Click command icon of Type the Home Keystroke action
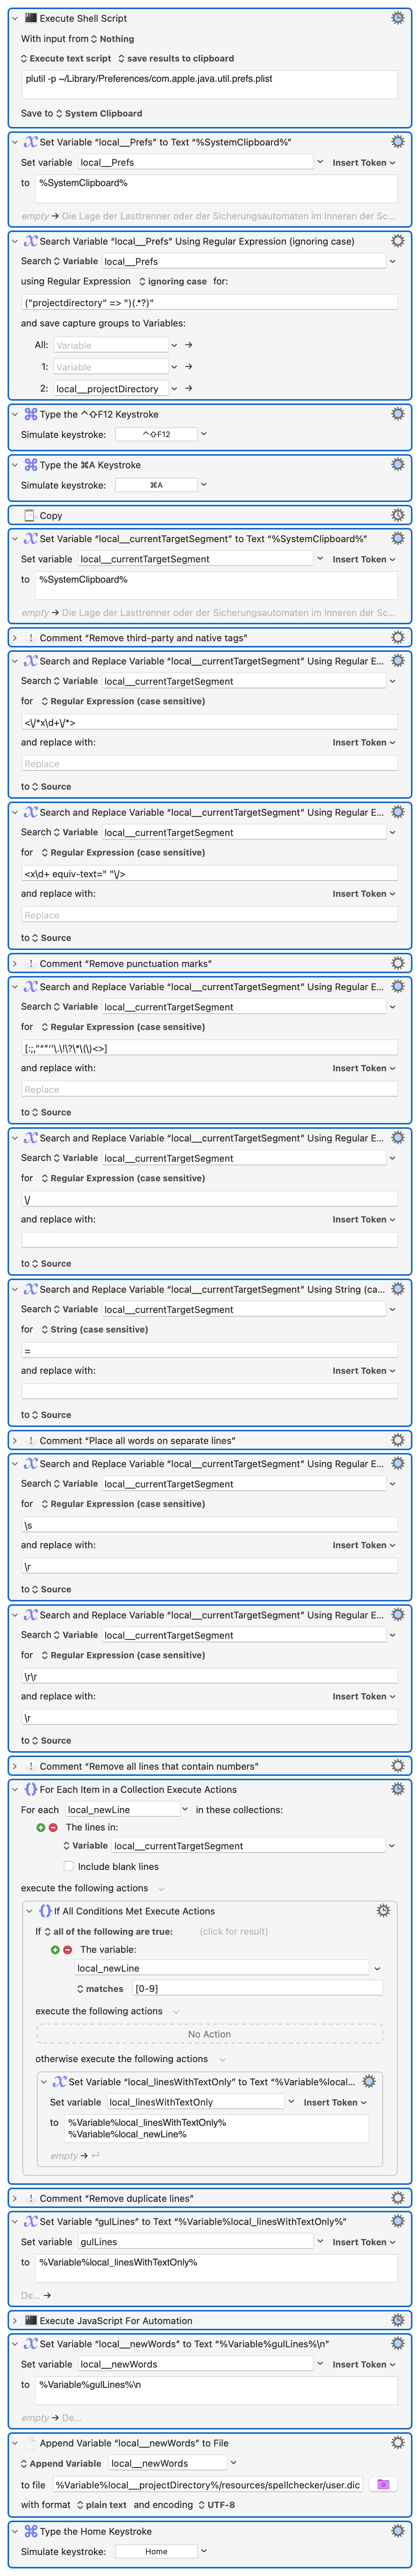 (x=31, y=2531)
